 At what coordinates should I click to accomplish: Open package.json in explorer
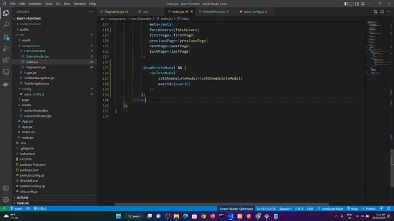pyautogui.click(x=29, y=170)
